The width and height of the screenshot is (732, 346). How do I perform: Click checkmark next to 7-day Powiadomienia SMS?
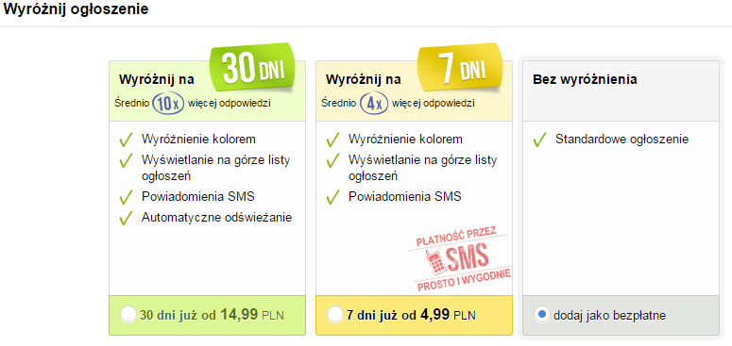point(332,197)
